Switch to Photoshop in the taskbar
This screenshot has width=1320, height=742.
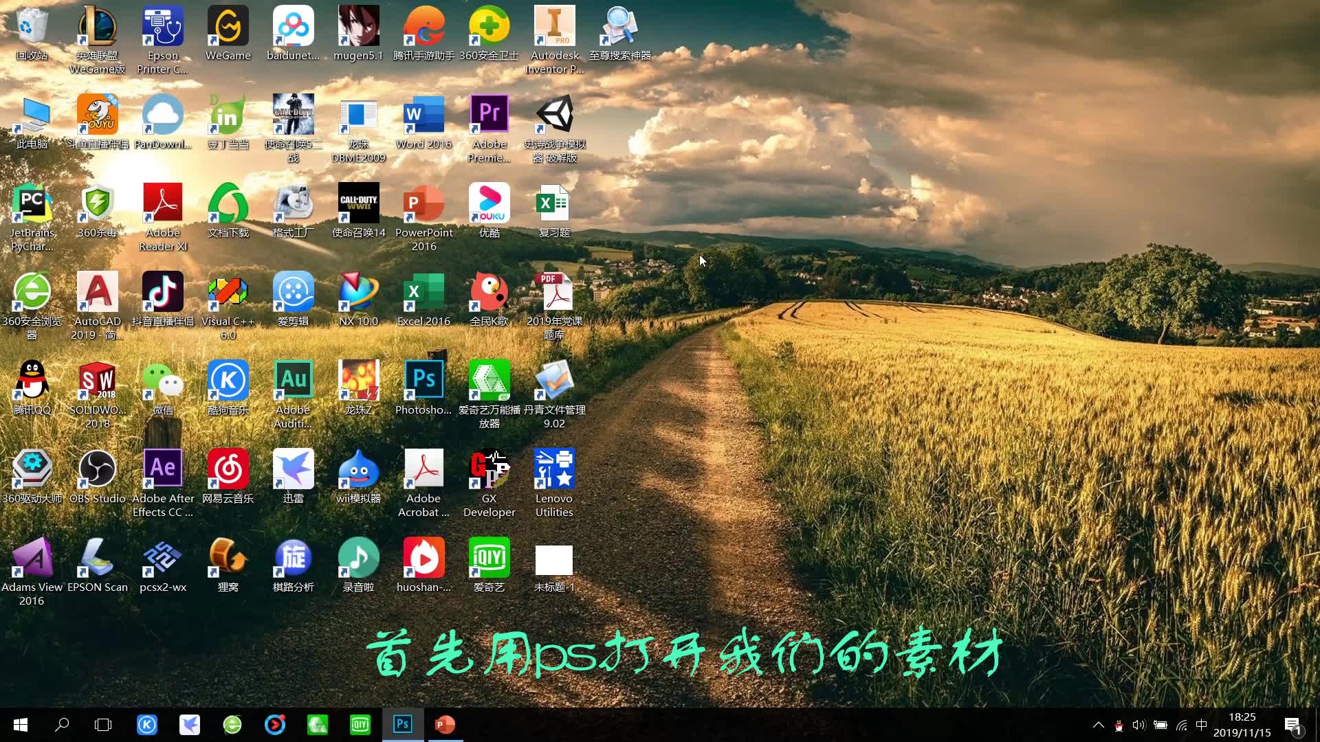[403, 725]
